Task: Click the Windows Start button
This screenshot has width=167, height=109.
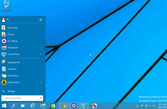Action: 4,106
